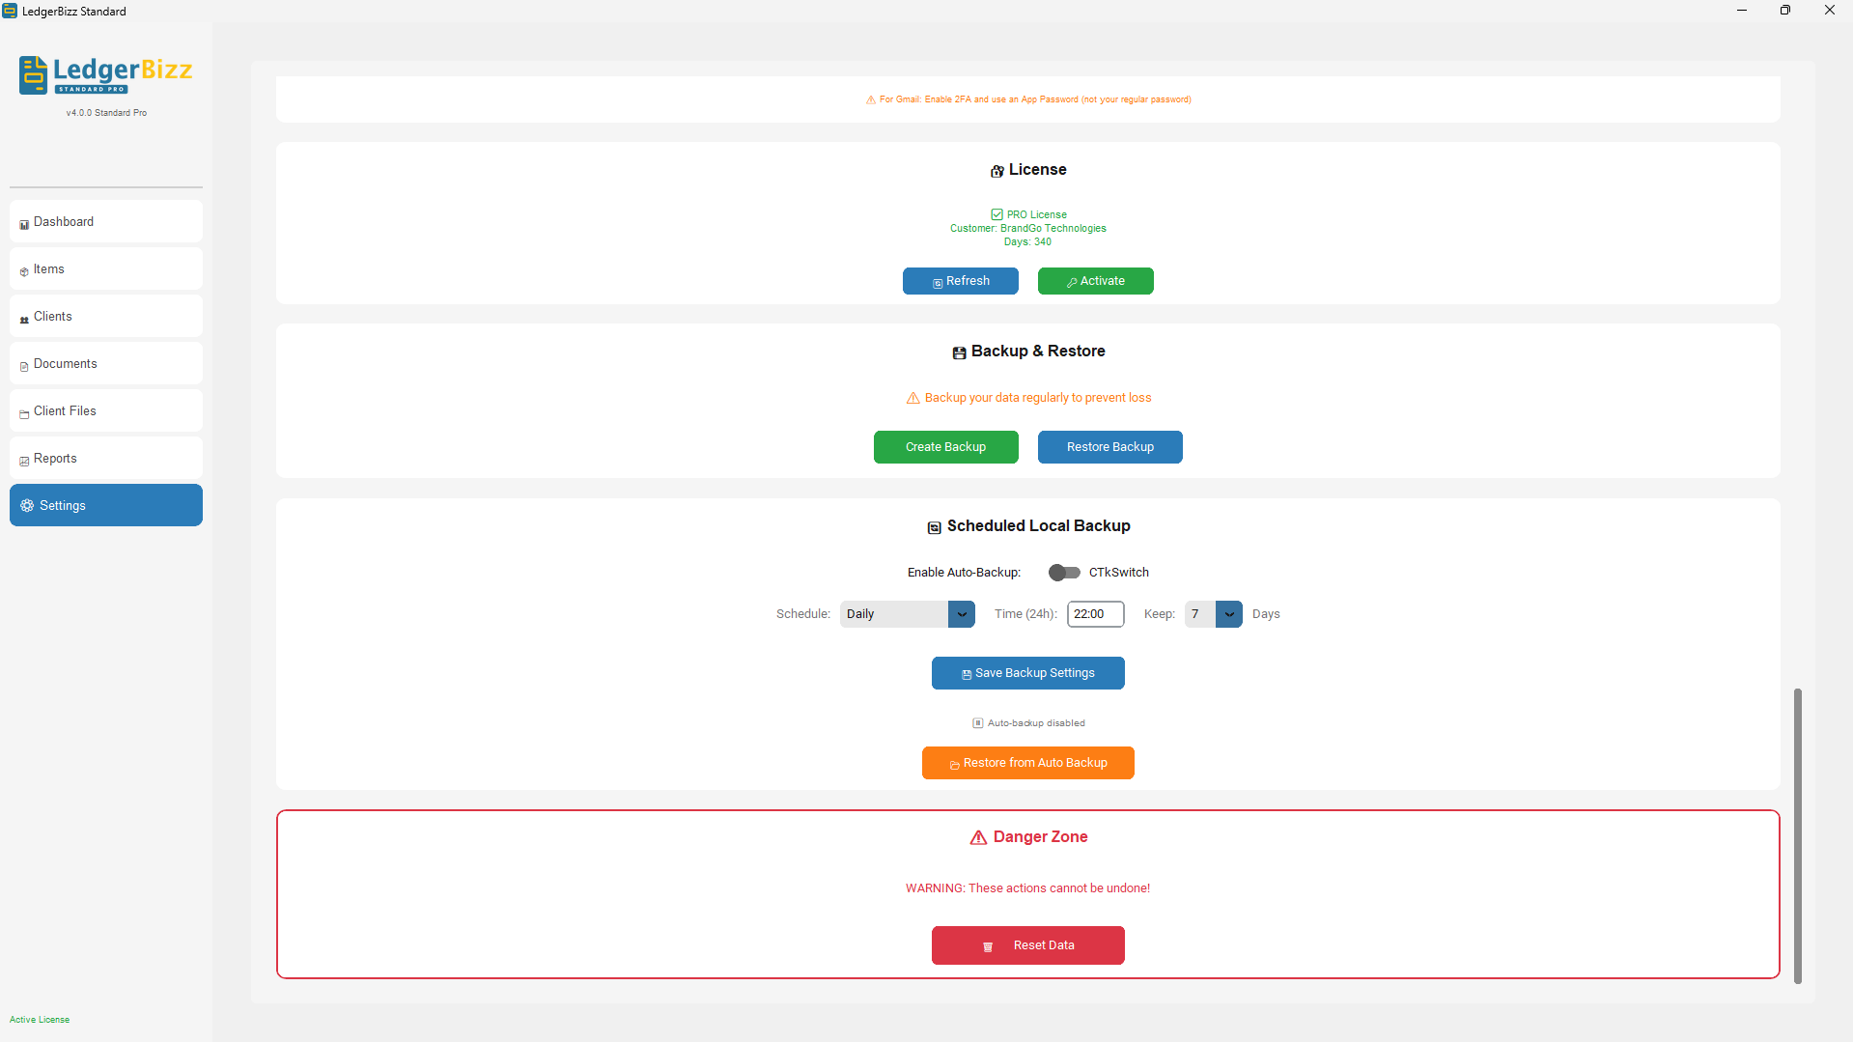Open Client Files from the sidebar
Screen dimensions: 1853x1042
tap(106, 410)
